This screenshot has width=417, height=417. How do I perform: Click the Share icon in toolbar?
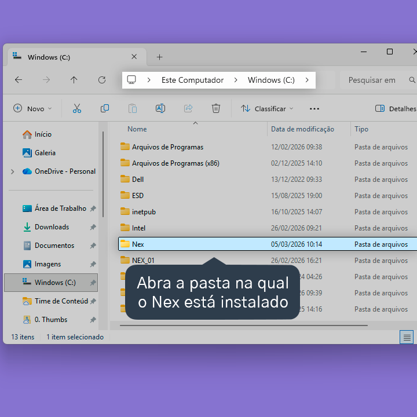click(x=188, y=108)
